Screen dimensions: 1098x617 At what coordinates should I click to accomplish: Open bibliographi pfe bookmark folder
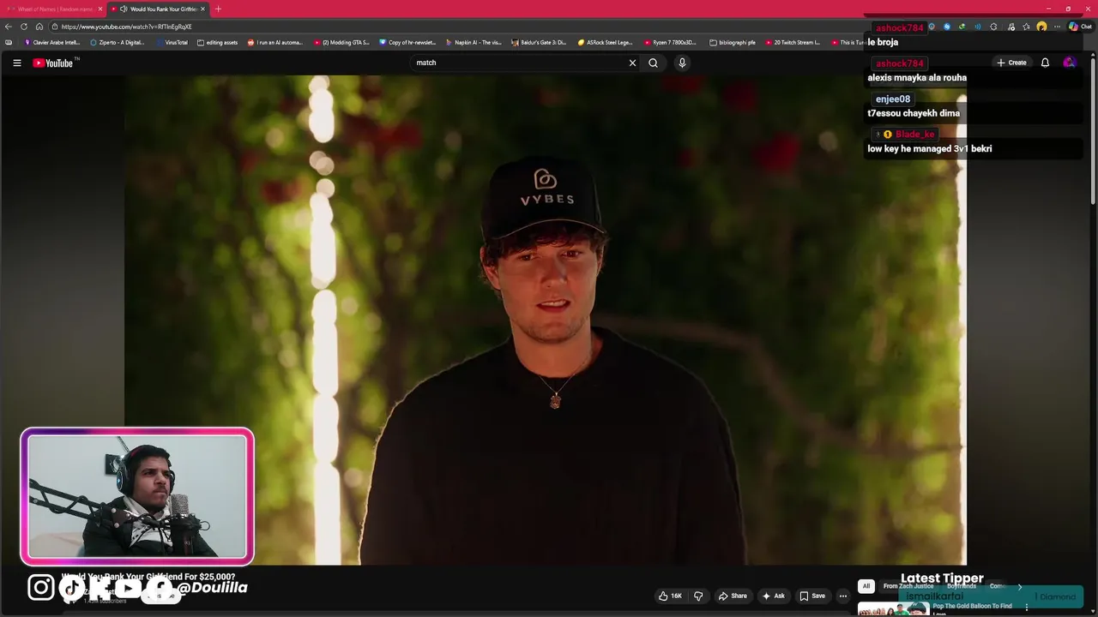[733, 42]
